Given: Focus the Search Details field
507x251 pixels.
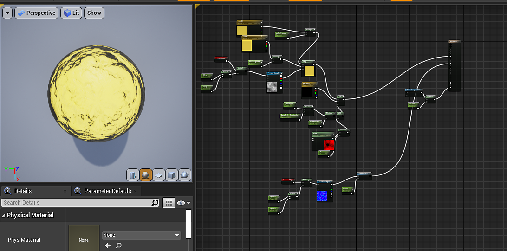Looking at the screenshot, I should (80, 203).
